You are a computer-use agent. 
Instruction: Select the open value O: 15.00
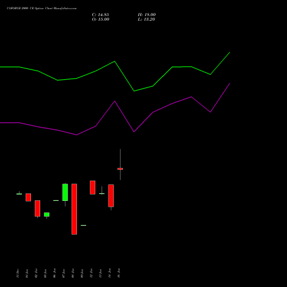pyautogui.click(x=100, y=20)
